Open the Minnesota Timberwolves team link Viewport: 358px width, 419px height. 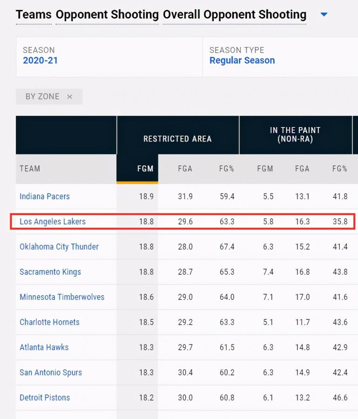pyautogui.click(x=62, y=297)
